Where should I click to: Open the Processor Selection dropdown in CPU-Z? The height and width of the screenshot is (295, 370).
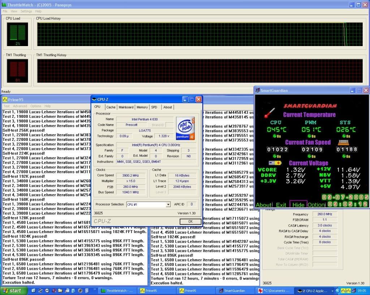(x=168, y=205)
